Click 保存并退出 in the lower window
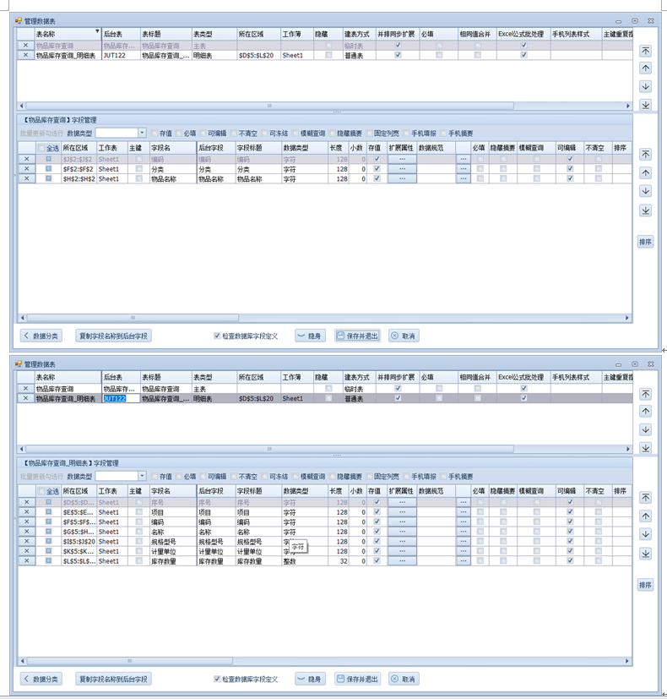Screen dimensions: 667x699 [357, 679]
